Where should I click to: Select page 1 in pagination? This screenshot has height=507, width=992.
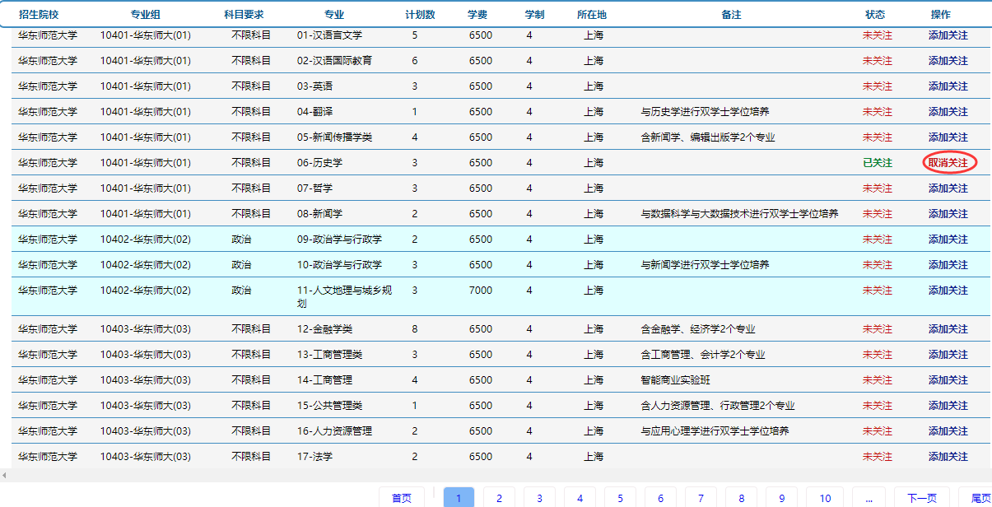pos(459,498)
